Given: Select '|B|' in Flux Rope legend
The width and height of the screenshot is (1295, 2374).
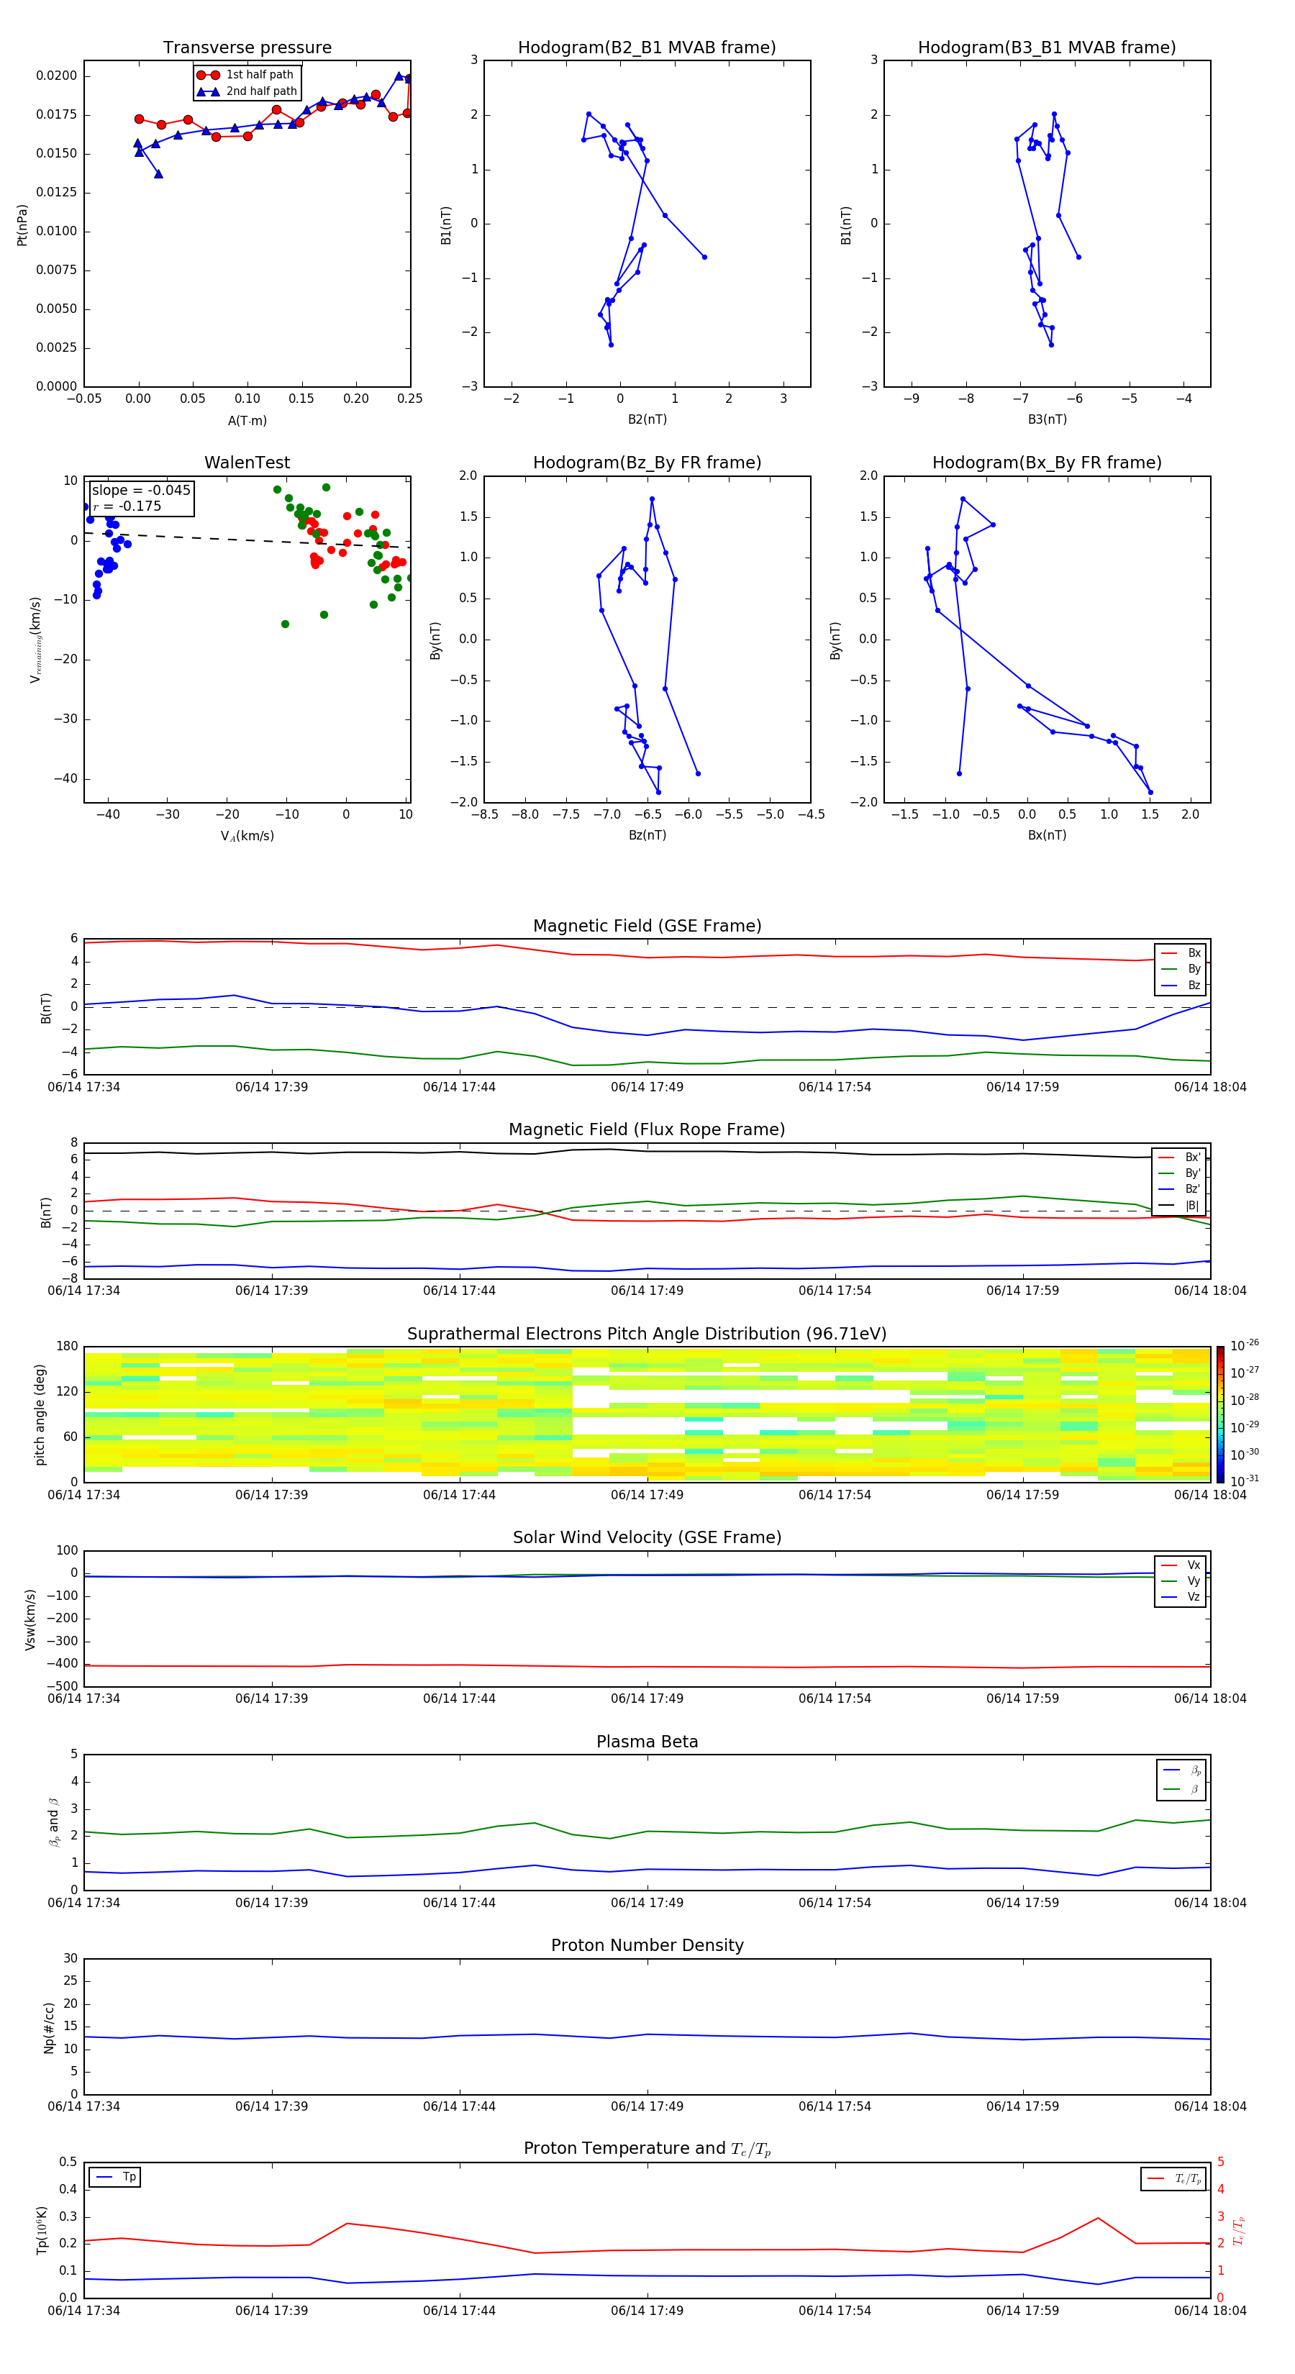Looking at the screenshot, I should (1180, 1206).
